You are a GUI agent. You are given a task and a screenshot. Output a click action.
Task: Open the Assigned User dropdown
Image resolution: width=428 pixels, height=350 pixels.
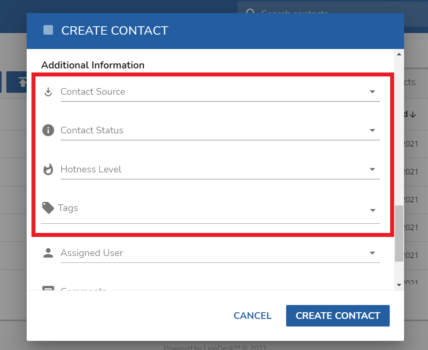[372, 252]
